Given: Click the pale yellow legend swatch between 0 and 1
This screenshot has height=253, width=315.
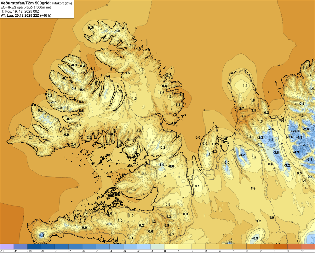Looking at the screenshot, I should [171, 246].
